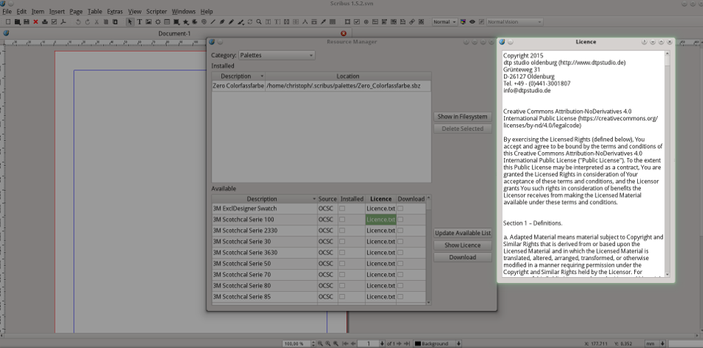The width and height of the screenshot is (703, 348).
Task: Select the Image Frame tool
Action: (x=148, y=22)
